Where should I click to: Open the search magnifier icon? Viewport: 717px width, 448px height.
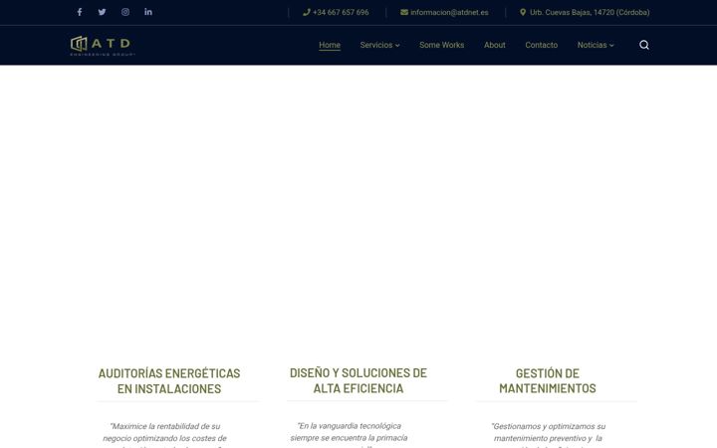(x=644, y=45)
